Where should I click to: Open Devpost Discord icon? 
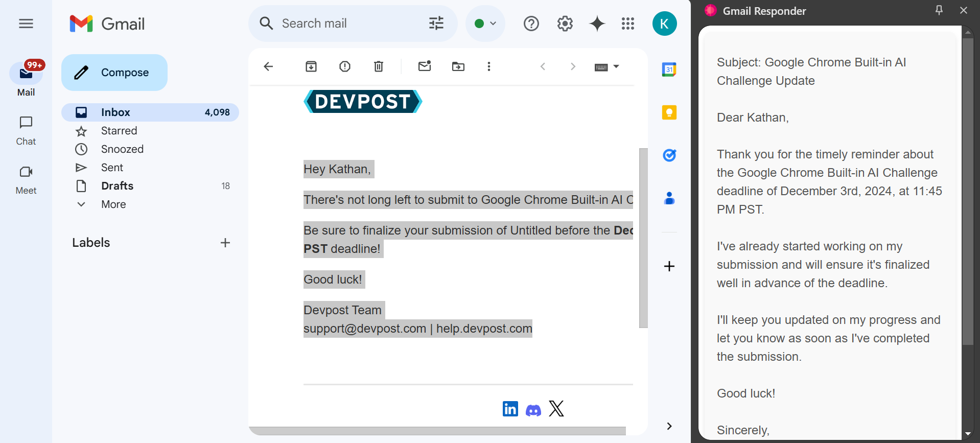[533, 410]
